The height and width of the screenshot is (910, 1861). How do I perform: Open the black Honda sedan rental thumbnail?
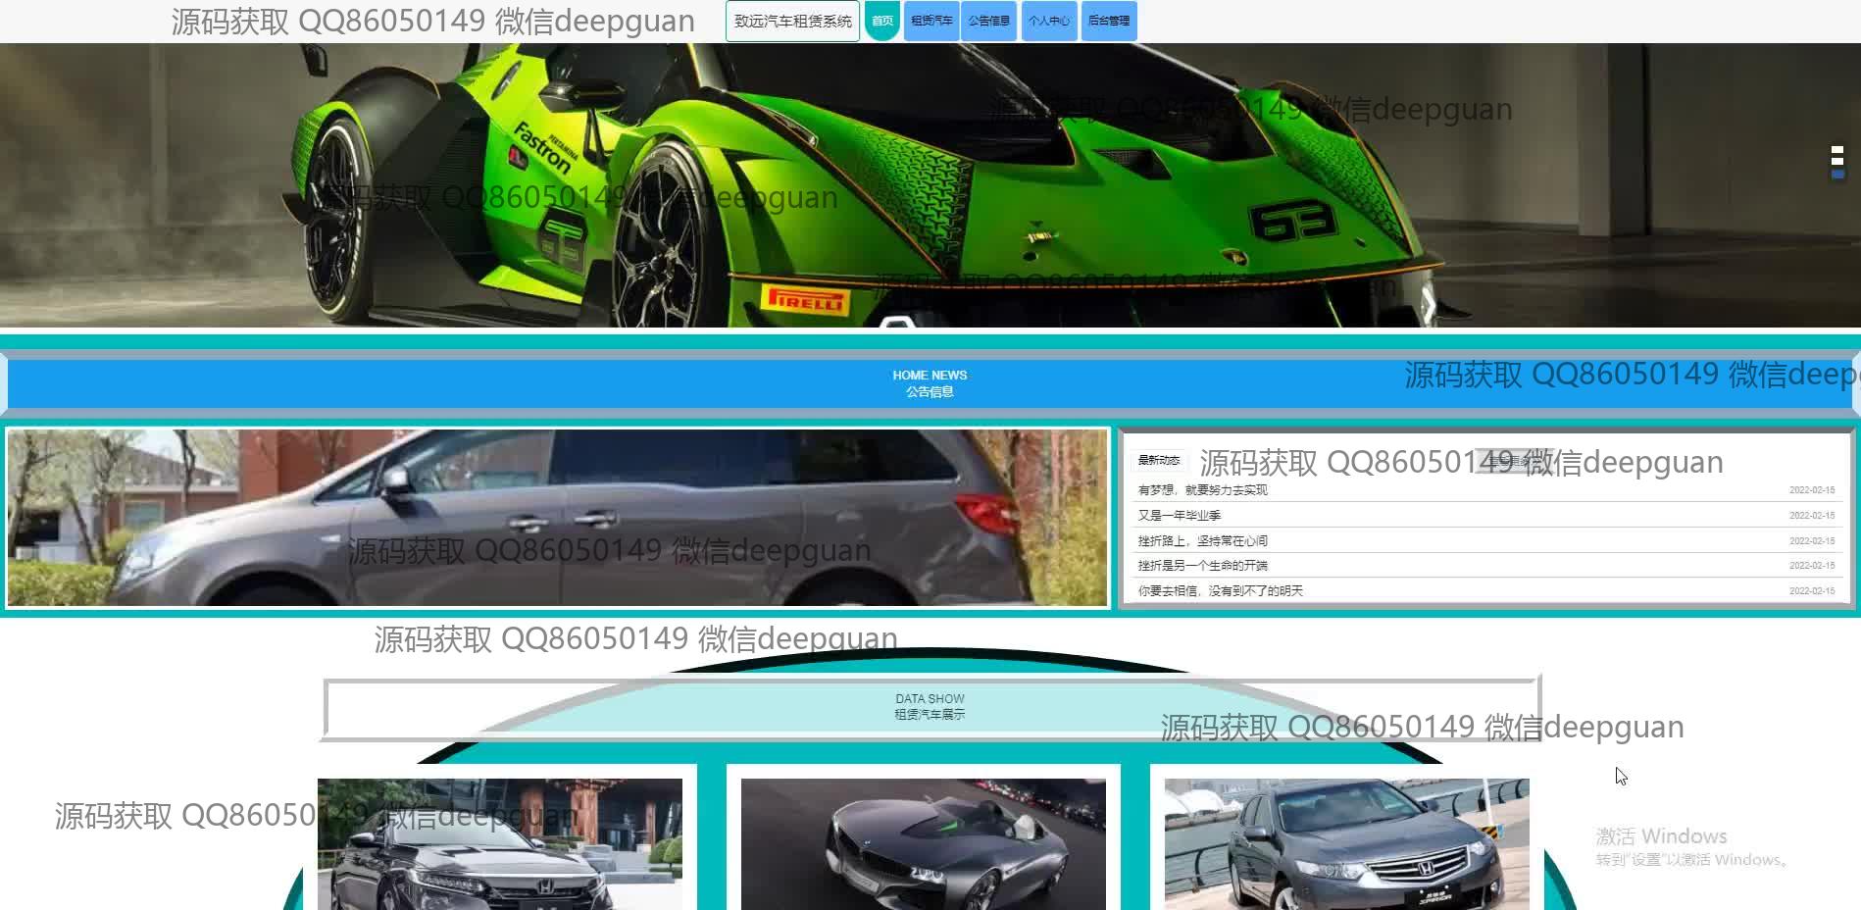(x=500, y=843)
